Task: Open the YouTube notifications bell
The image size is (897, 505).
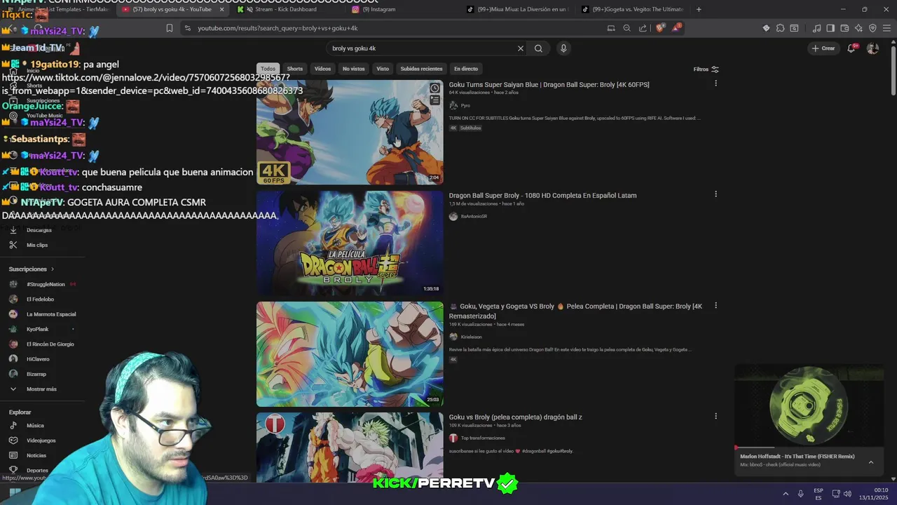Action: pyautogui.click(x=851, y=48)
